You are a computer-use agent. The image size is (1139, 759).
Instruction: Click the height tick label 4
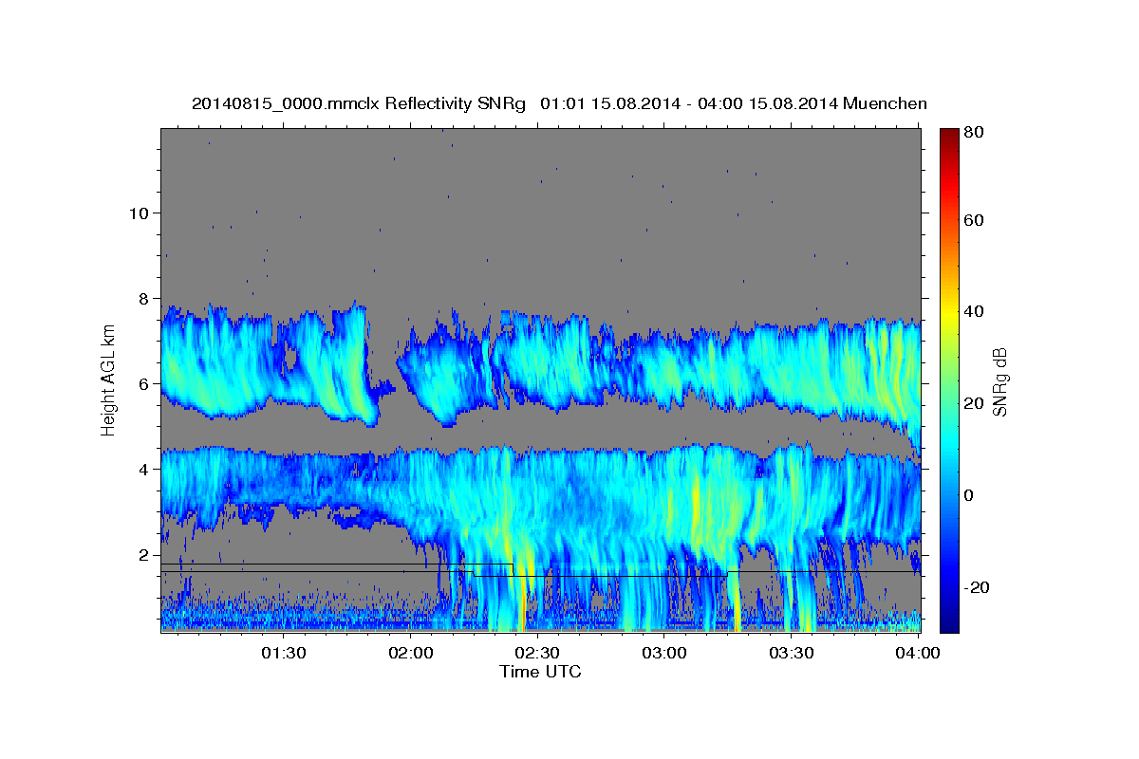point(144,469)
